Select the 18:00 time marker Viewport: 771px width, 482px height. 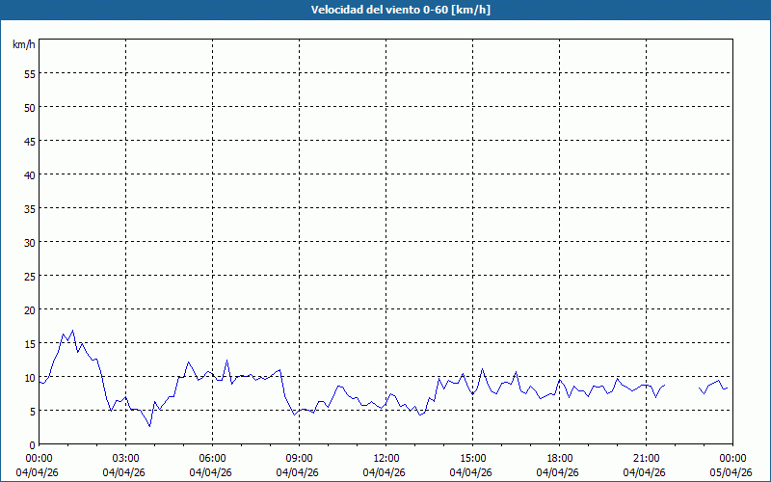point(559,458)
